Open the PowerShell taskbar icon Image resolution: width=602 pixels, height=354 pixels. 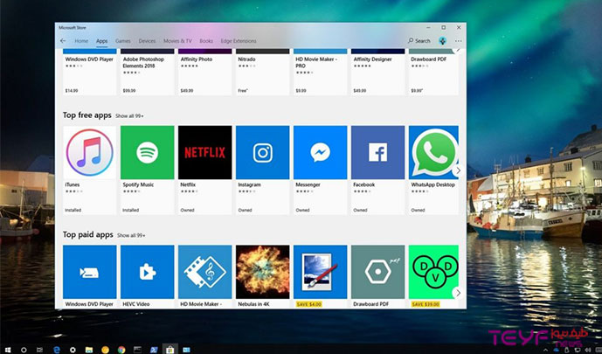click(154, 350)
